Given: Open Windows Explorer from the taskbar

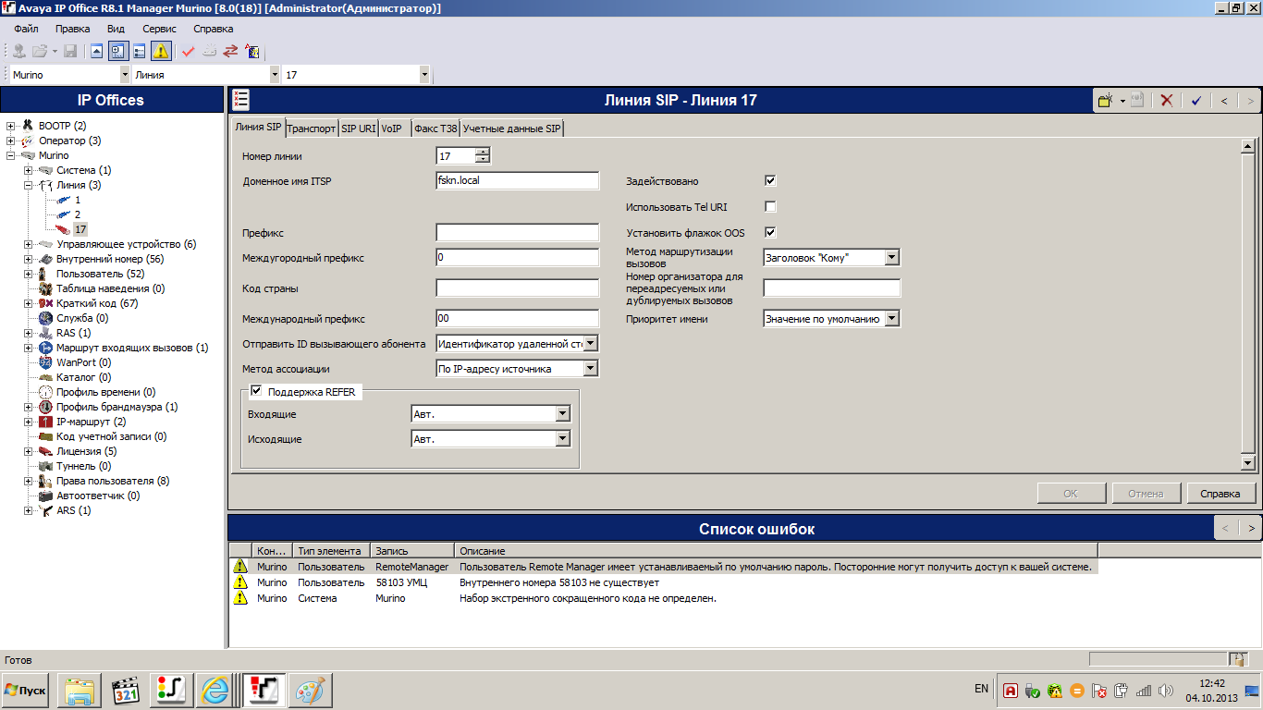Looking at the screenshot, I should (80, 690).
